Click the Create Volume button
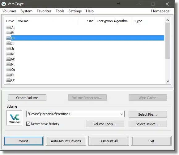179x155 pixels. (27, 98)
